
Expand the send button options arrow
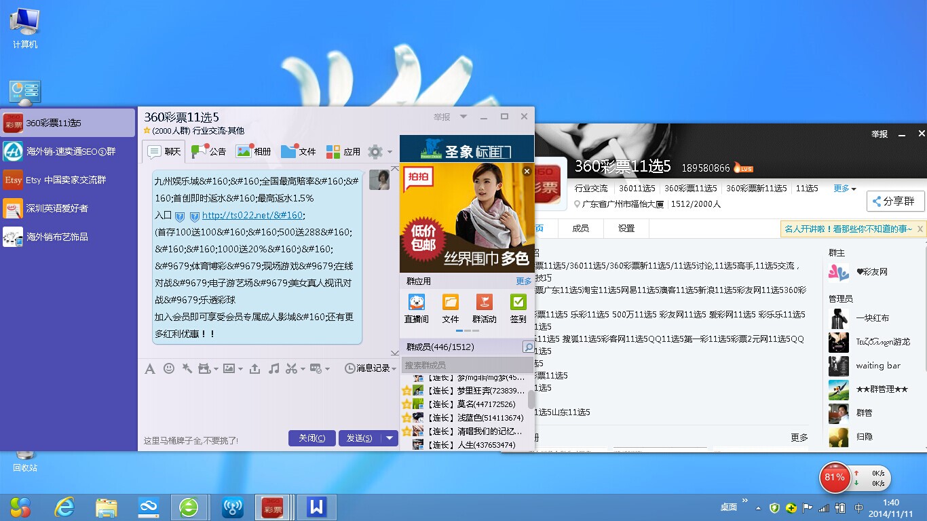click(x=390, y=438)
